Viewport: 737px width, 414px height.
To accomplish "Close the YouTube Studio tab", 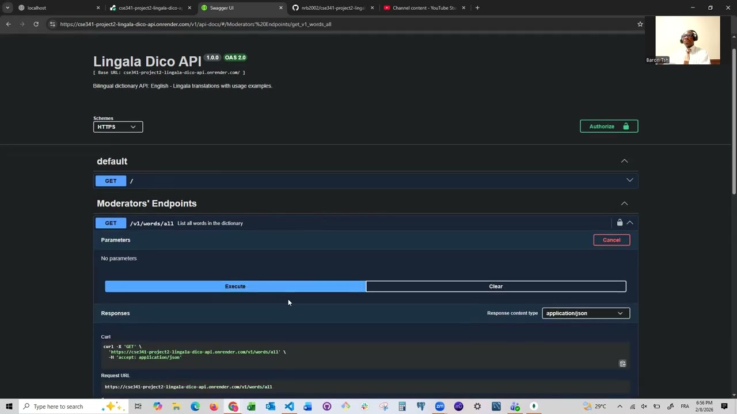I will pyautogui.click(x=464, y=8).
